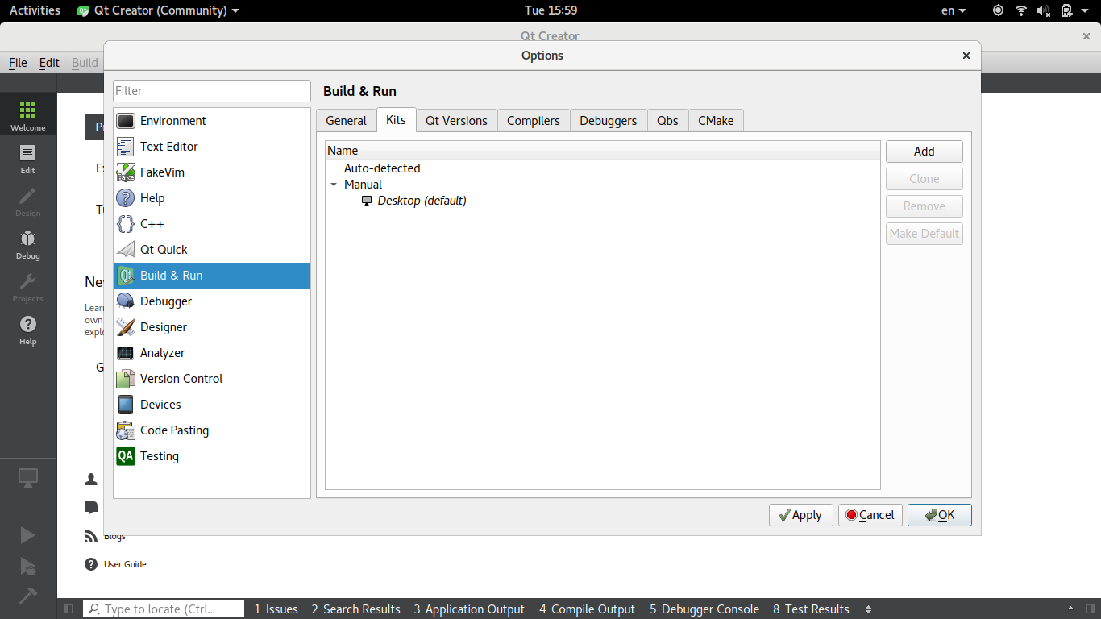Viewport: 1101px width, 619px height.
Task: Click the Welcome mode icon
Action: click(28, 116)
